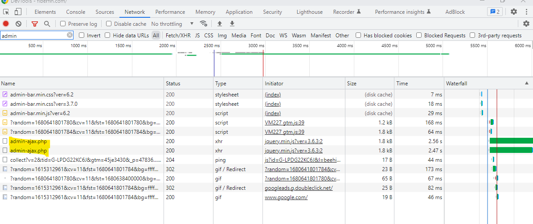Open the No throttling dropdown

point(172,24)
